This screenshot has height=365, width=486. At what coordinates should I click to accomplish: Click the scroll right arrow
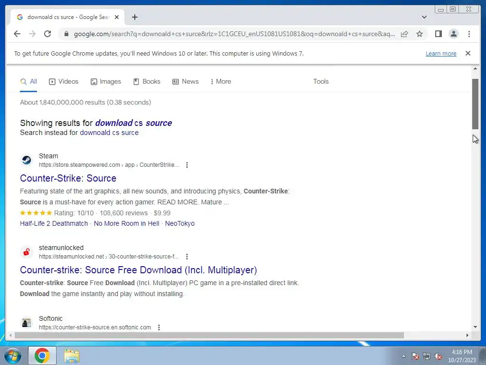tap(467, 335)
